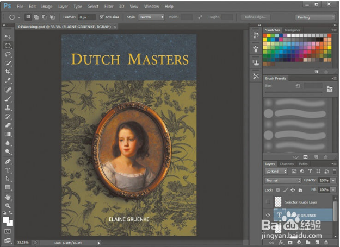Swap foreground and background colors
Viewport: 340px width, 247px height.
(x=11, y=213)
